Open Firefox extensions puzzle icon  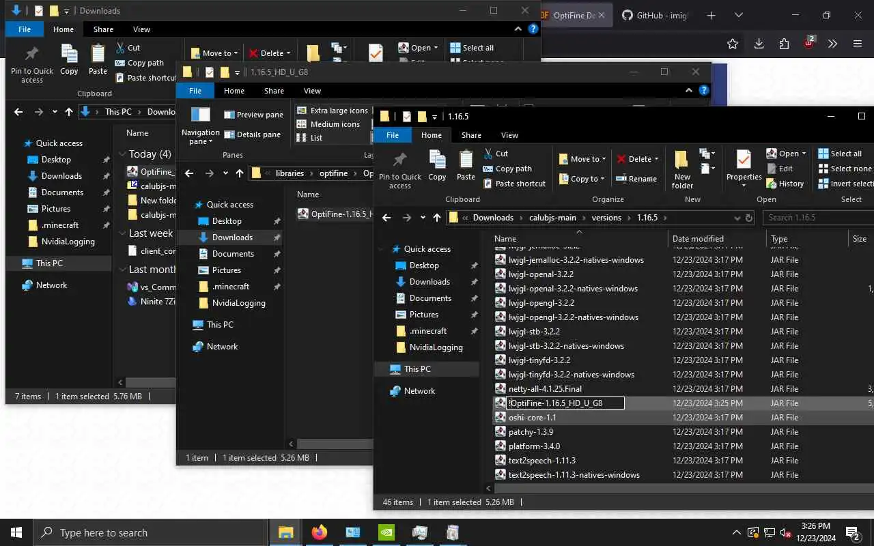[x=784, y=44]
